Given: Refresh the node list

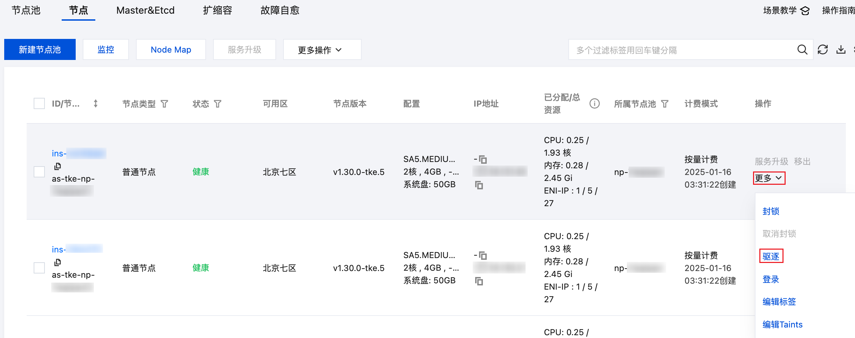Looking at the screenshot, I should tap(823, 50).
